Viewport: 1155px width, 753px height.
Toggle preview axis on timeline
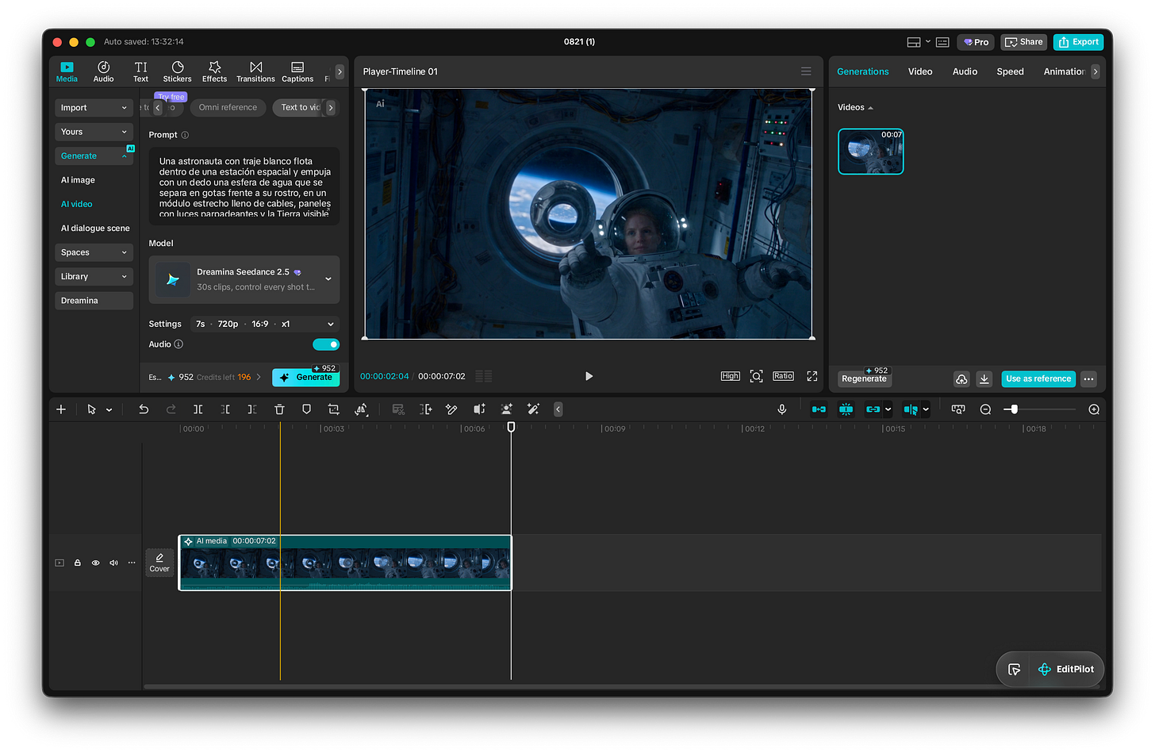[911, 409]
